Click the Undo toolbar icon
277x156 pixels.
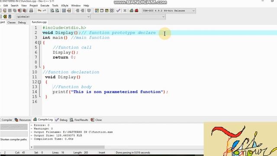(x=39, y=10)
